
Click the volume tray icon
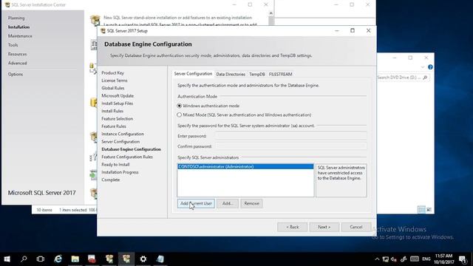[394, 259]
